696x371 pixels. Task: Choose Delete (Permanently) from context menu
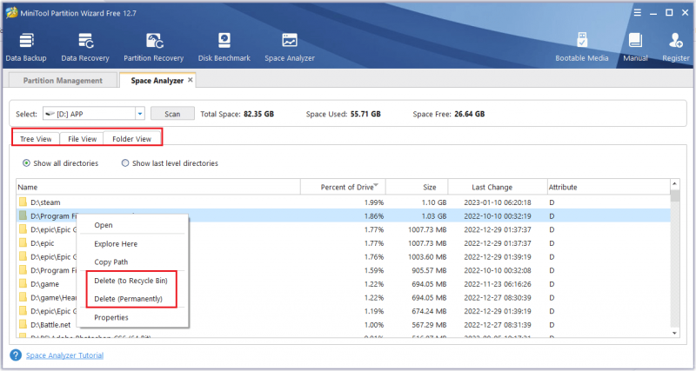click(x=128, y=299)
